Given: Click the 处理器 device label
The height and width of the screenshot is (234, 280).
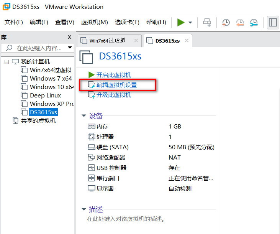Looking at the screenshot, I should pyautogui.click(x=105, y=137).
